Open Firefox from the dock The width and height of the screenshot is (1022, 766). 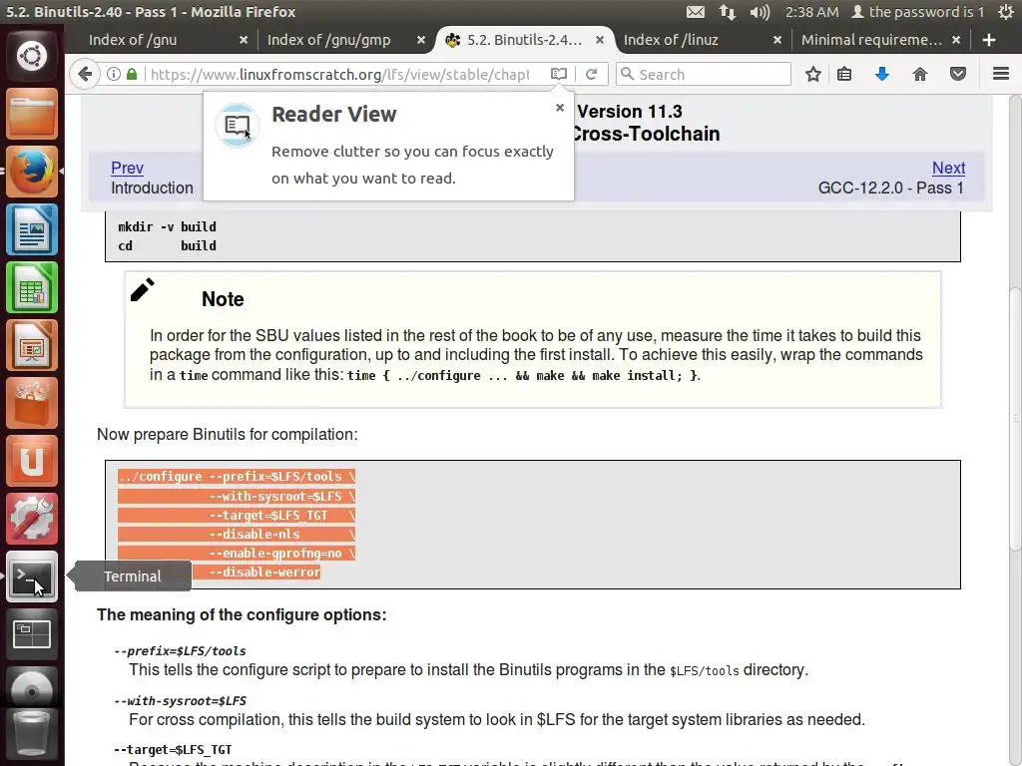32,172
